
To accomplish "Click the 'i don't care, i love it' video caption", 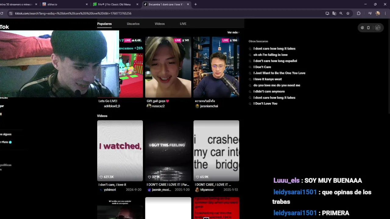I will (x=112, y=185).
